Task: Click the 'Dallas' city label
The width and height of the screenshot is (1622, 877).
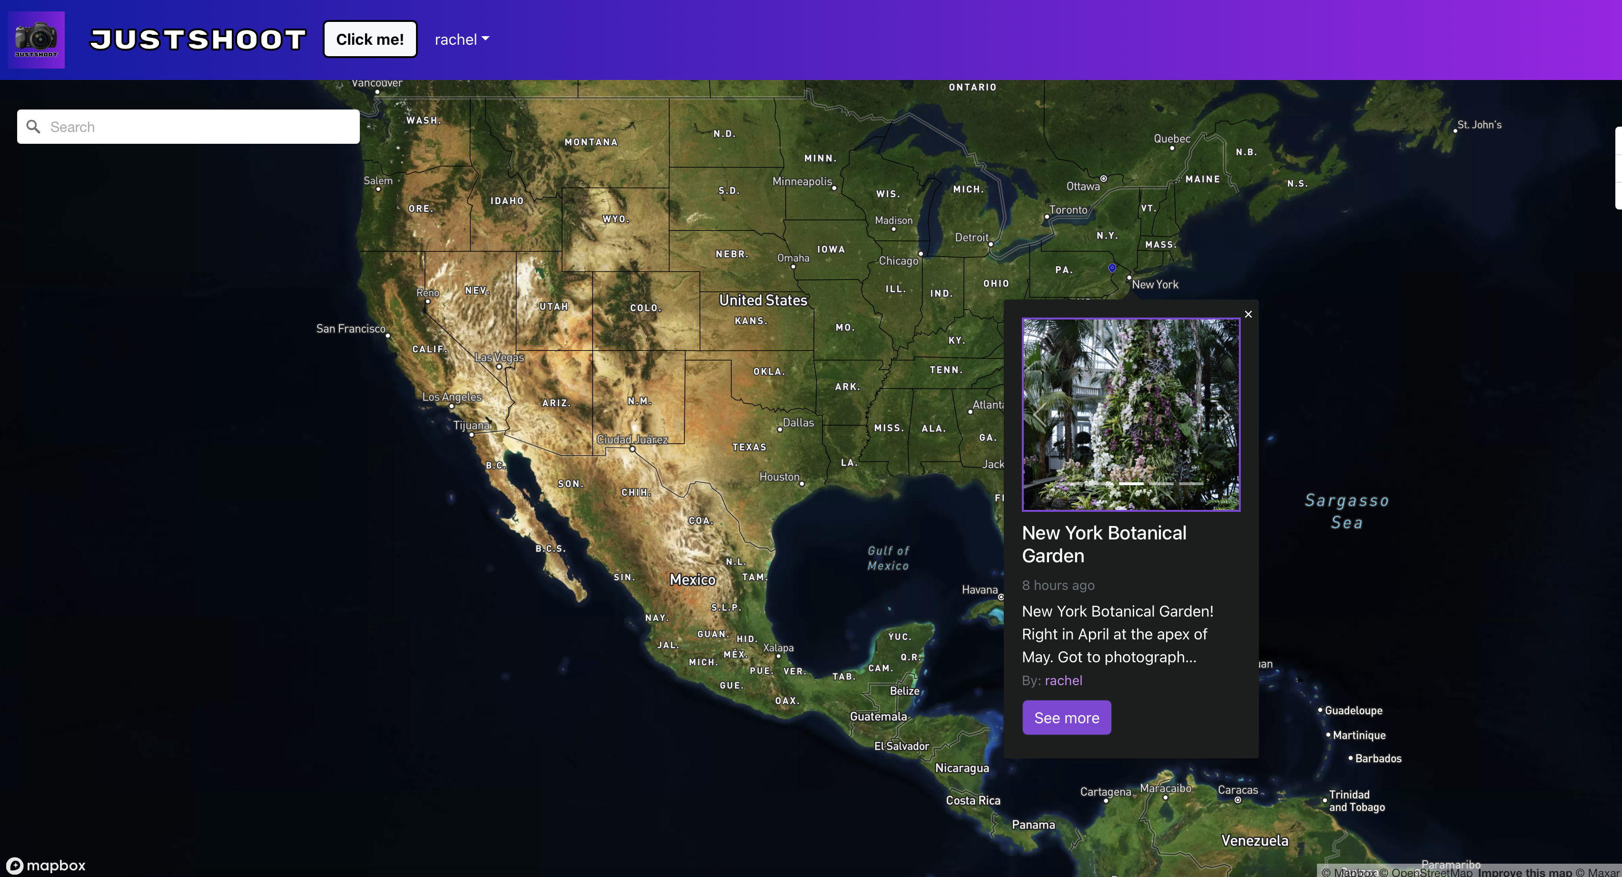Action: 799,422
